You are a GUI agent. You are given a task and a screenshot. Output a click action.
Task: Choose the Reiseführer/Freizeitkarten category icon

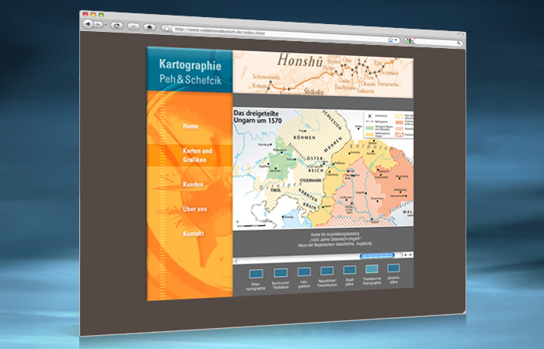coord(326,271)
